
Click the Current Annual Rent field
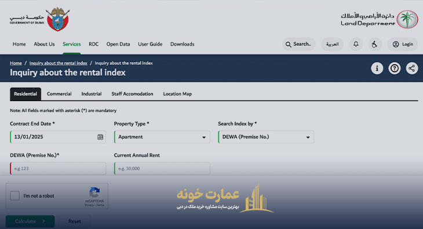click(162, 168)
